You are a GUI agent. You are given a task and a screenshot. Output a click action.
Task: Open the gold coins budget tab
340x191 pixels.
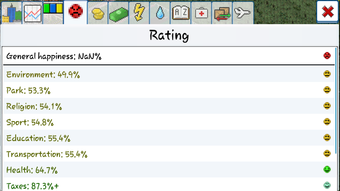(98, 13)
